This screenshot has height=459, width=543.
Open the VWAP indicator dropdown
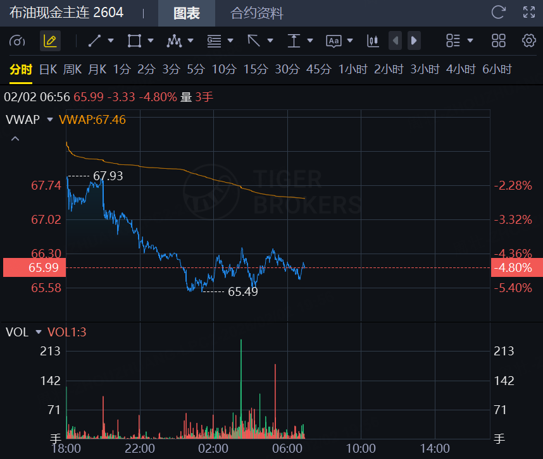click(x=50, y=119)
